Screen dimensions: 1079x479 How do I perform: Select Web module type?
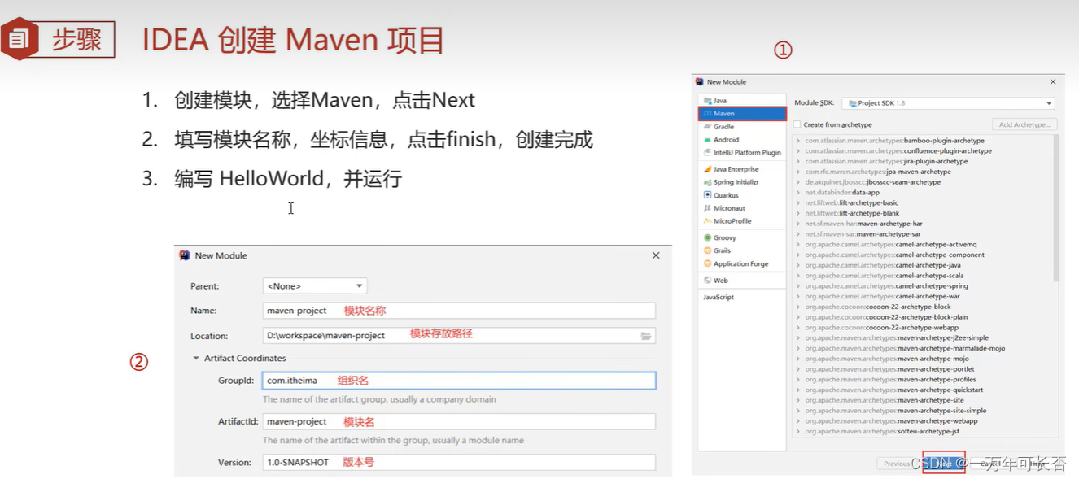point(741,281)
